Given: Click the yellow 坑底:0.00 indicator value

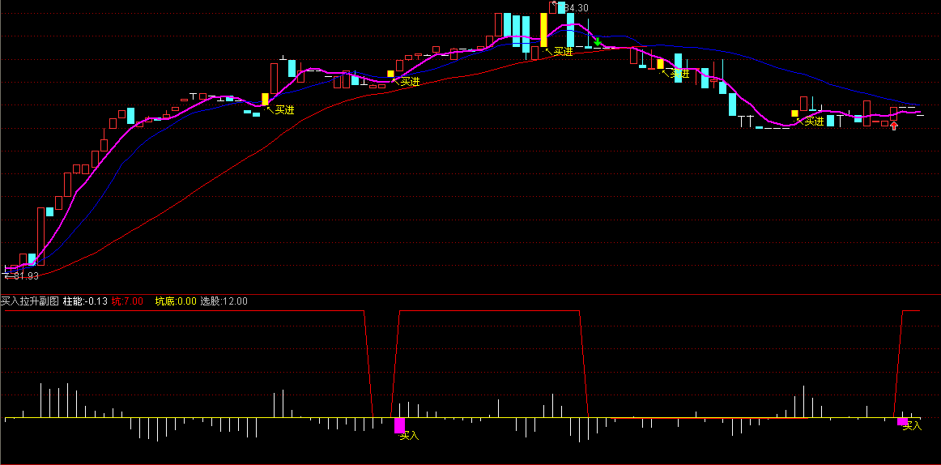Looking at the screenshot, I should [x=176, y=301].
